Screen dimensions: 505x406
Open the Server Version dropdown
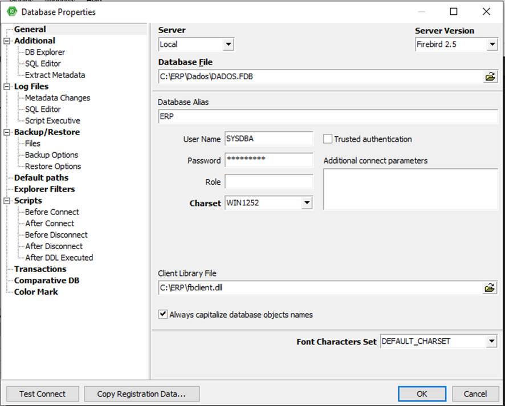pos(492,44)
